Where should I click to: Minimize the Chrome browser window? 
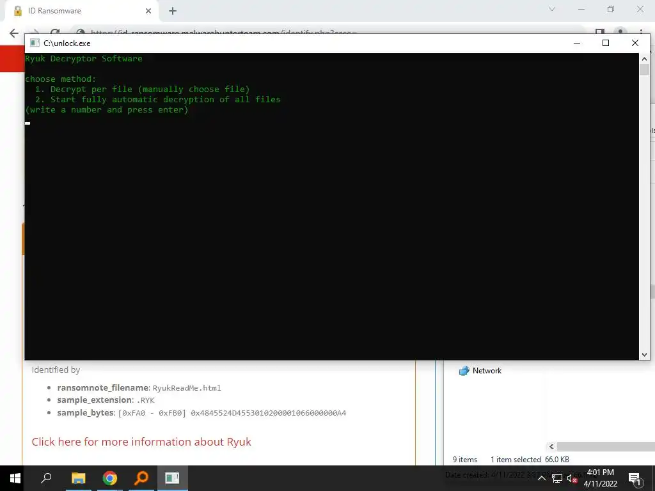[581, 9]
